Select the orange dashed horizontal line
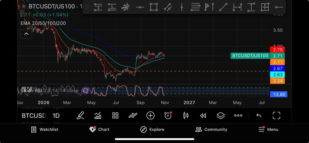 [x=143, y=71]
